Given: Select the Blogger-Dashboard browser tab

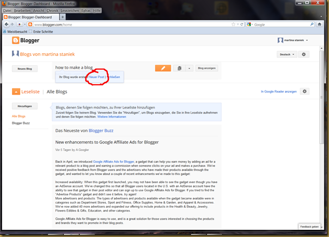Looking at the screenshot, I should tap(31, 17).
